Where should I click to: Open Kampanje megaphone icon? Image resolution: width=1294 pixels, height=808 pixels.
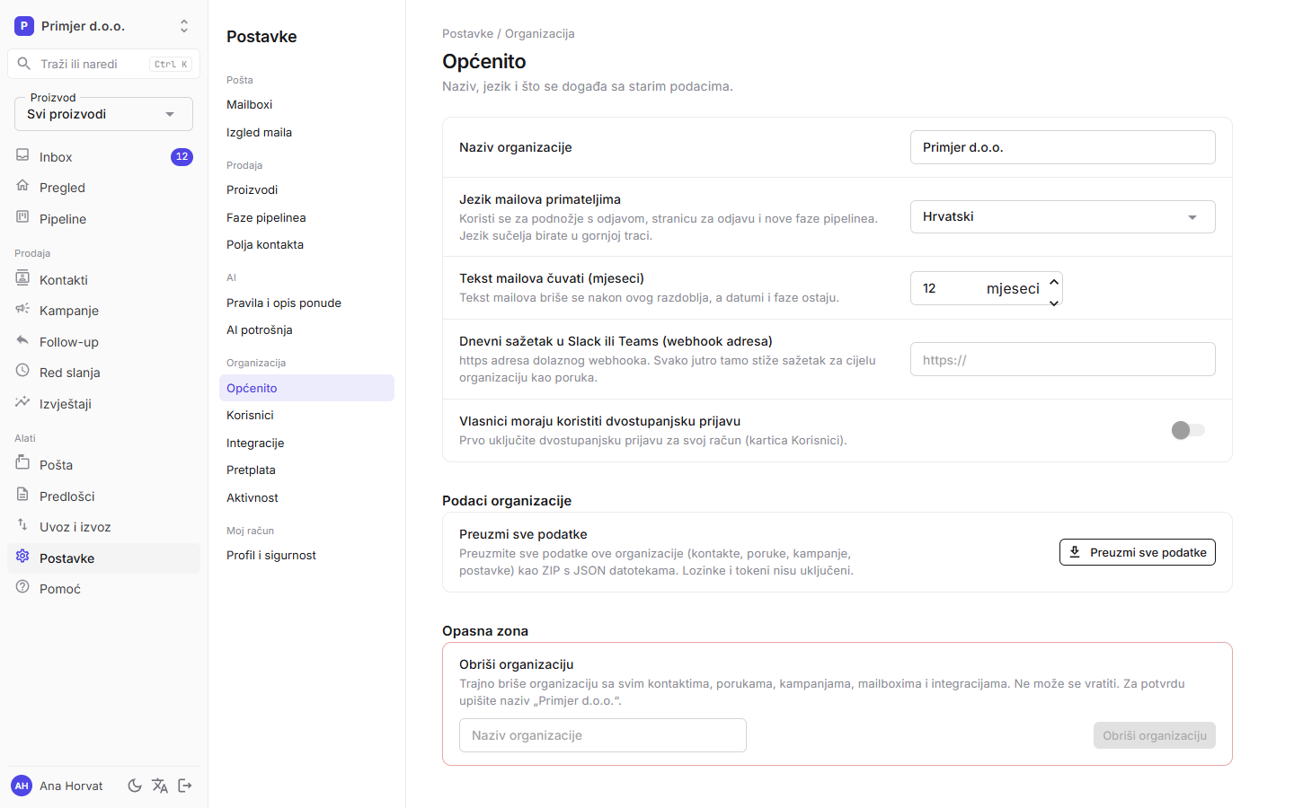pos(22,309)
